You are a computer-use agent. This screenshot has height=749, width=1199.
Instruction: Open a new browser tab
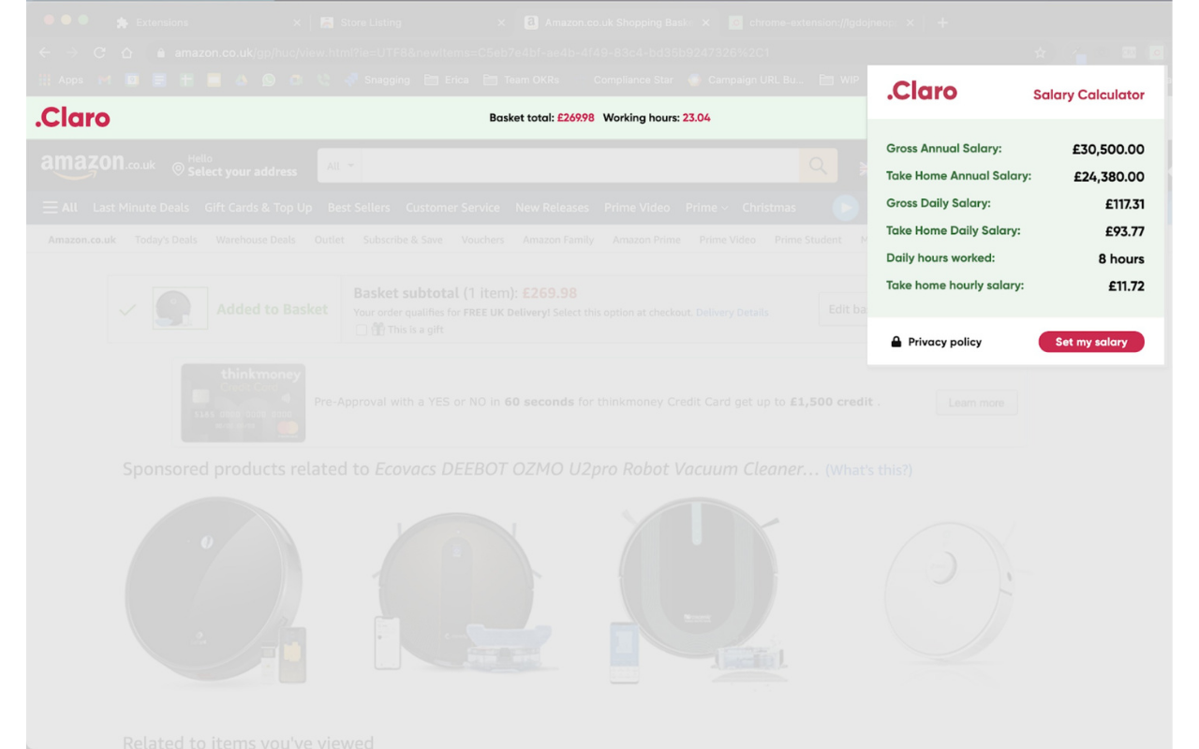coord(942,22)
